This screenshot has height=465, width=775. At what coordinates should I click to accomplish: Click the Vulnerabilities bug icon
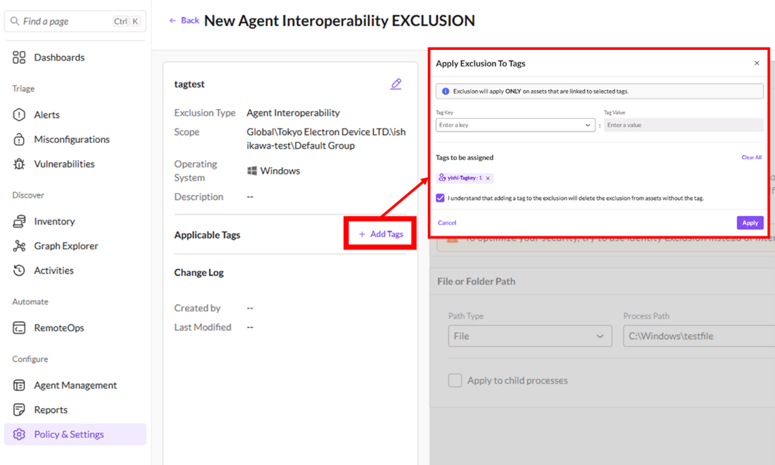[x=19, y=164]
